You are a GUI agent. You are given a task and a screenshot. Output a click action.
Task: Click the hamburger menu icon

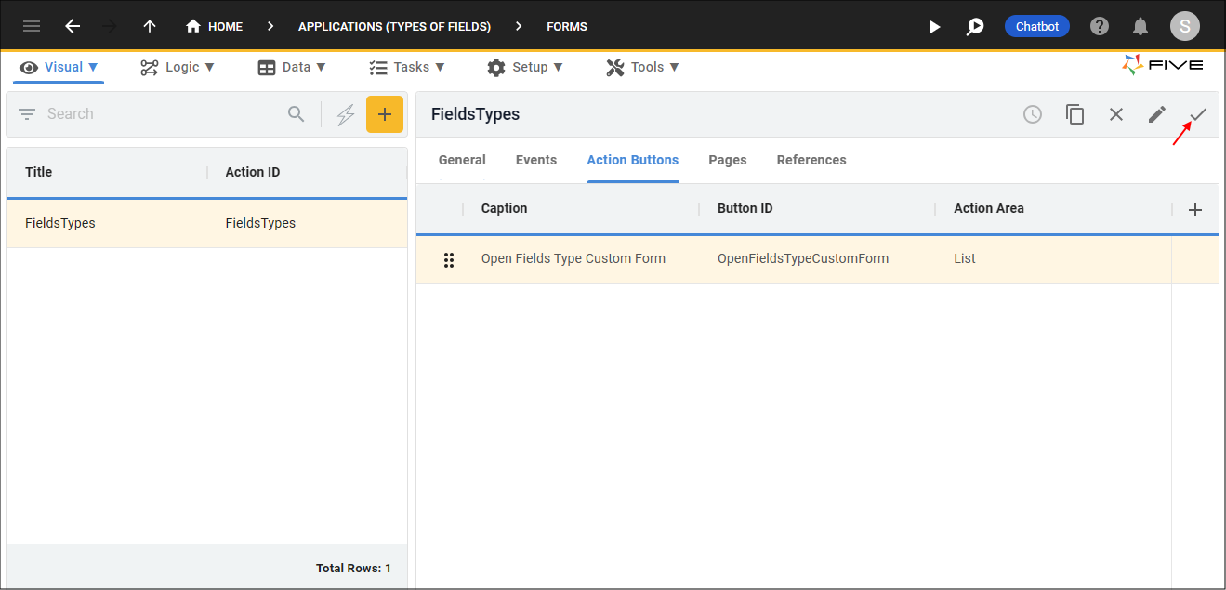click(x=32, y=26)
